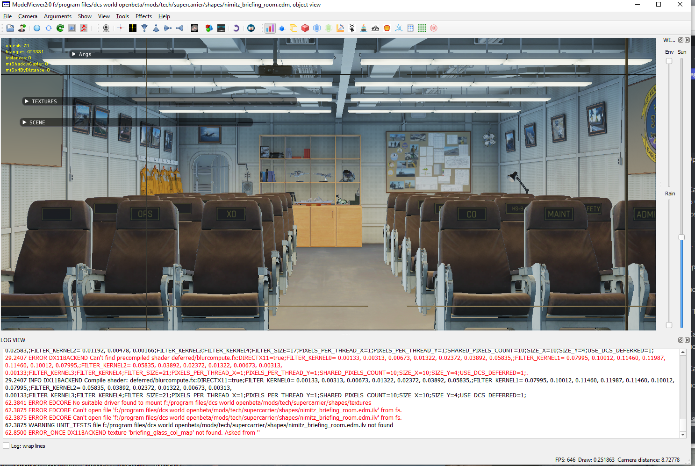
Task: Click the solid red cube icon
Action: [x=305, y=28]
